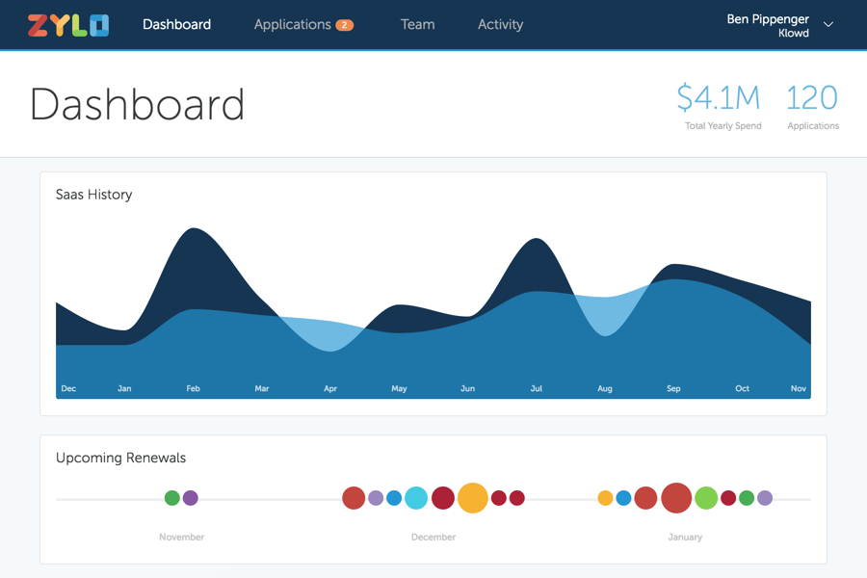Open the Applications notification badge

(344, 25)
